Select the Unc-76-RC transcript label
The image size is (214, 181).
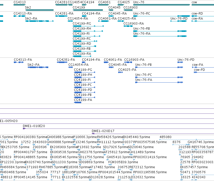142,13
